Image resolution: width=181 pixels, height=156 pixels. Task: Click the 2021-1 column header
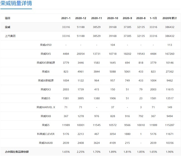[66, 18]
